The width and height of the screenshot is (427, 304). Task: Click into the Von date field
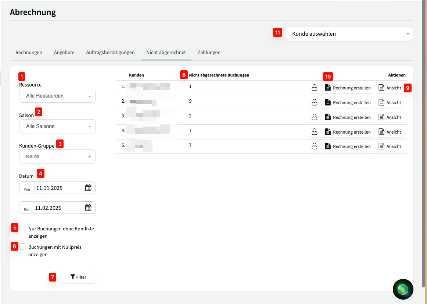click(57, 188)
